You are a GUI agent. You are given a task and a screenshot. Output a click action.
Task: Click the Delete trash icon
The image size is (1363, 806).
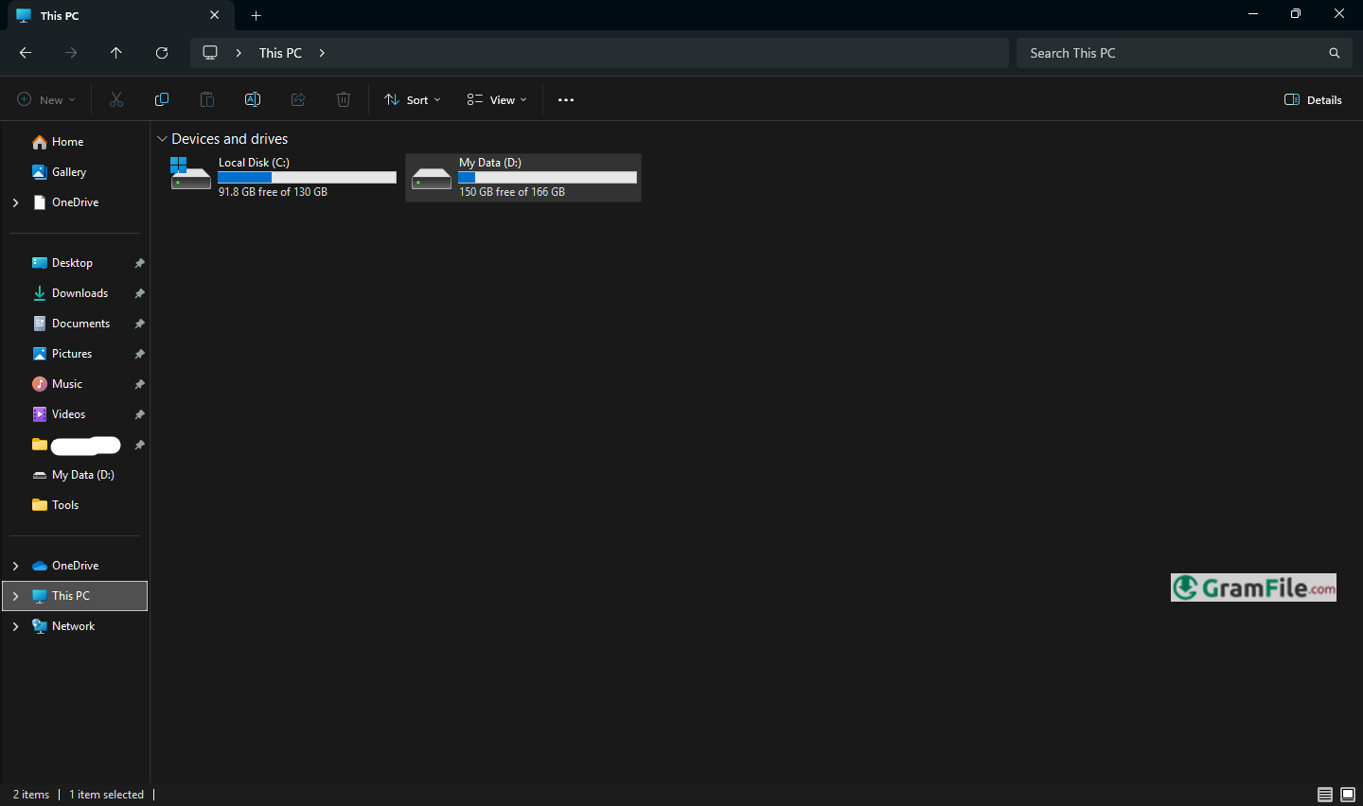344,99
